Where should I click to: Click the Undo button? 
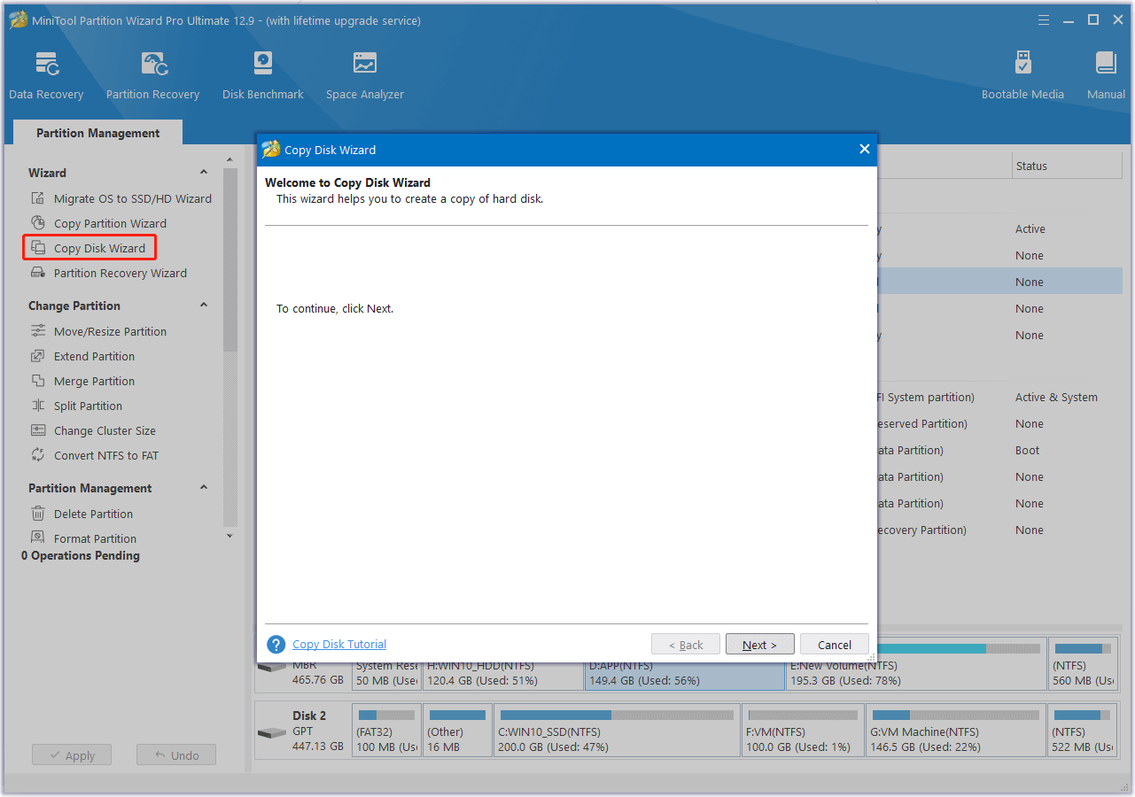[x=176, y=755]
